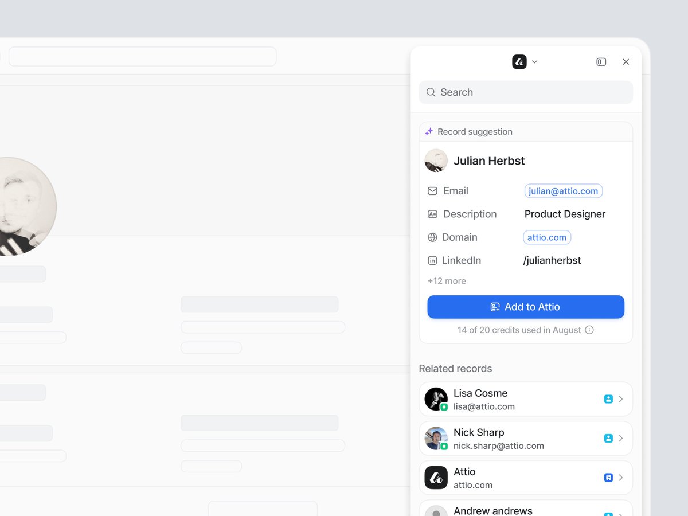The width and height of the screenshot is (688, 516).
Task: Click the Record suggestion sparkle icon
Action: [429, 132]
